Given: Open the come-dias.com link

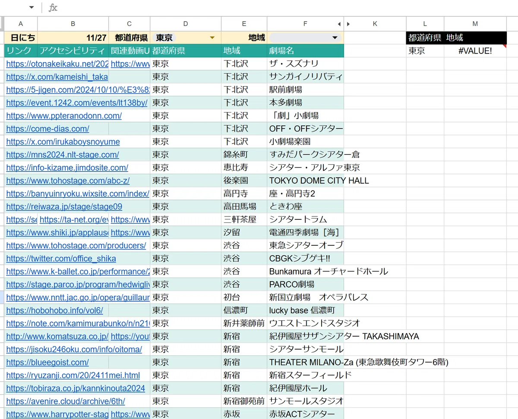Looking at the screenshot, I should tap(48, 128).
